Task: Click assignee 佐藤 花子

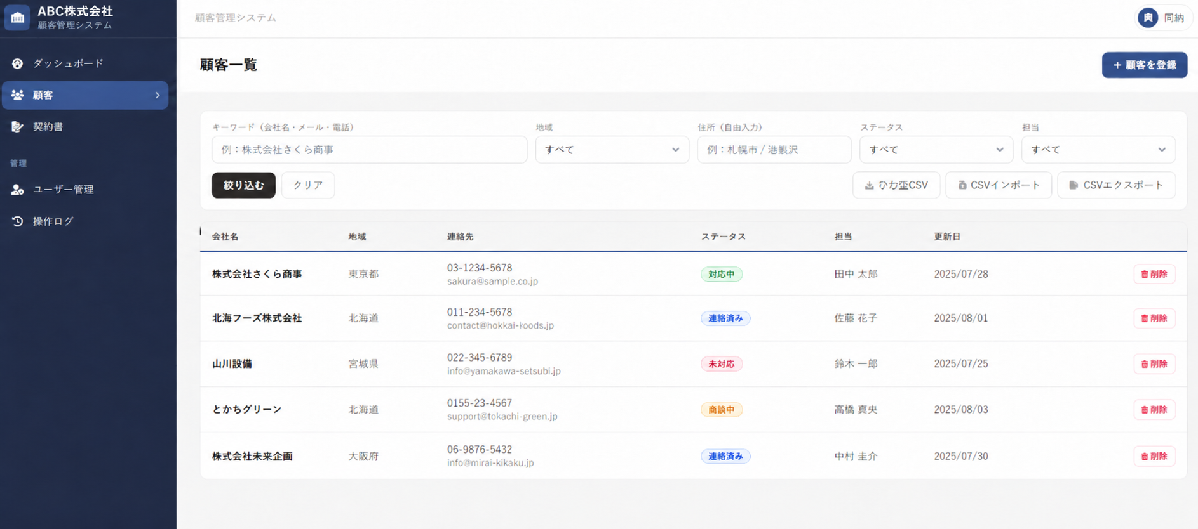Action: pos(856,318)
